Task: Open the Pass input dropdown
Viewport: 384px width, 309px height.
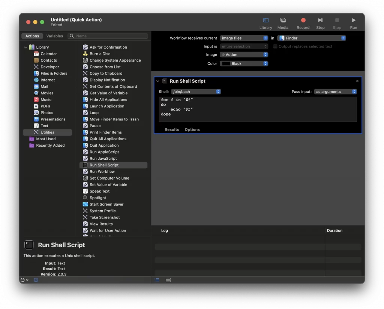Action: click(335, 92)
